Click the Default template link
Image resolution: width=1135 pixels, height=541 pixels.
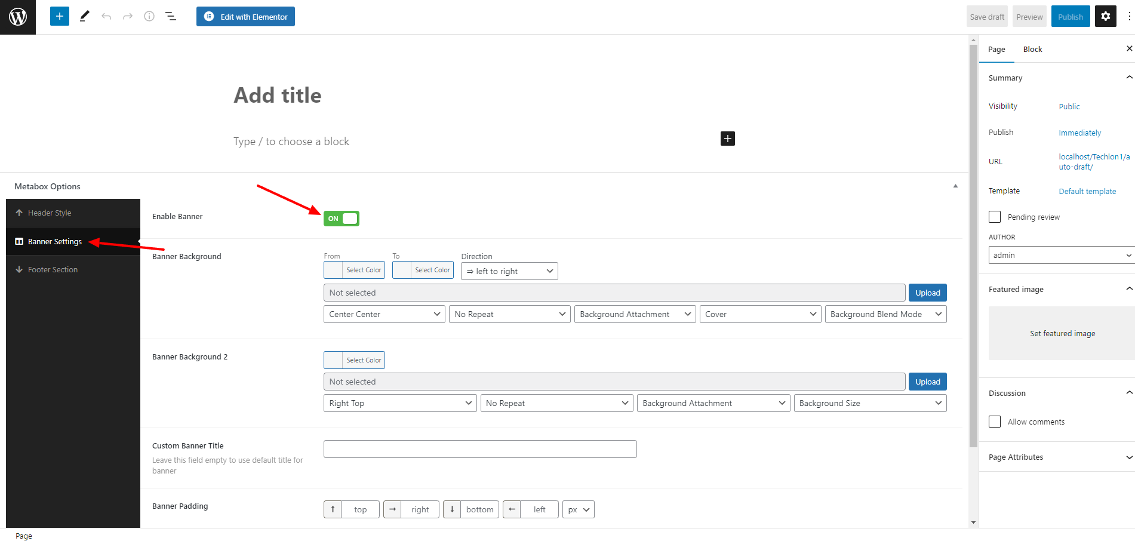[1087, 191]
